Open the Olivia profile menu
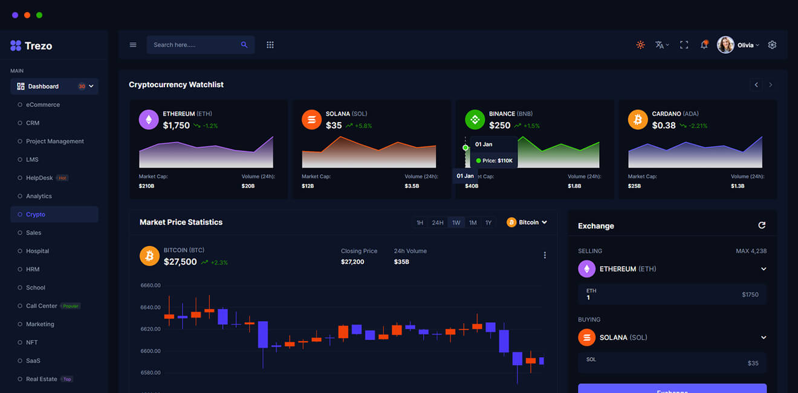 pos(738,45)
